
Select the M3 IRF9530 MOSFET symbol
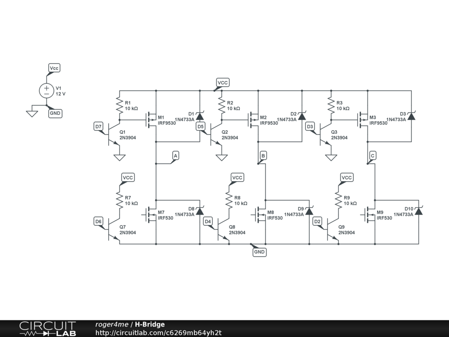[x=363, y=120]
